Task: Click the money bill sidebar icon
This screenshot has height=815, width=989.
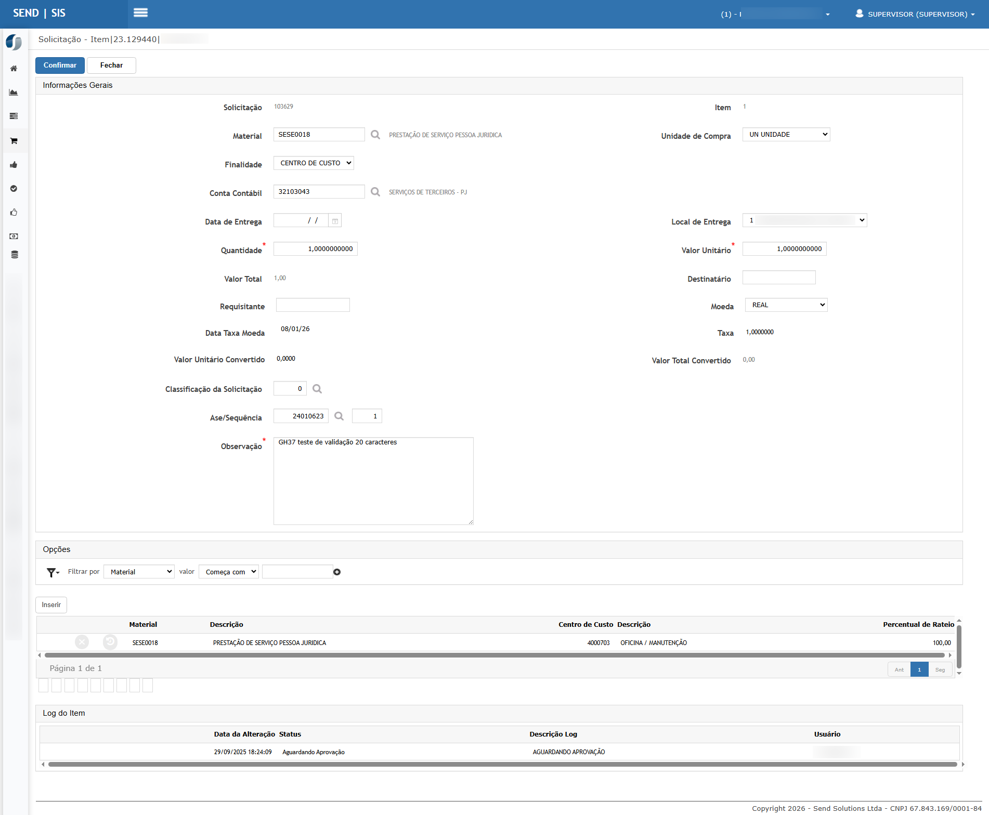Action: click(x=14, y=236)
